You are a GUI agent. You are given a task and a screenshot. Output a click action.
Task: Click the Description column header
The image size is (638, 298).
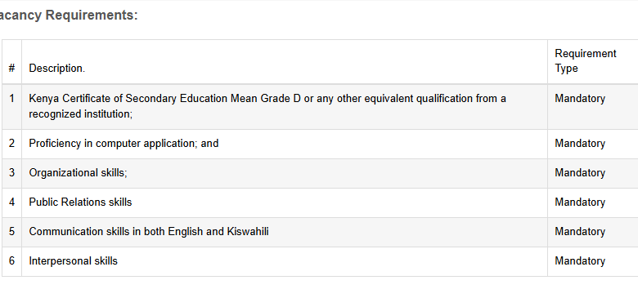57,69
